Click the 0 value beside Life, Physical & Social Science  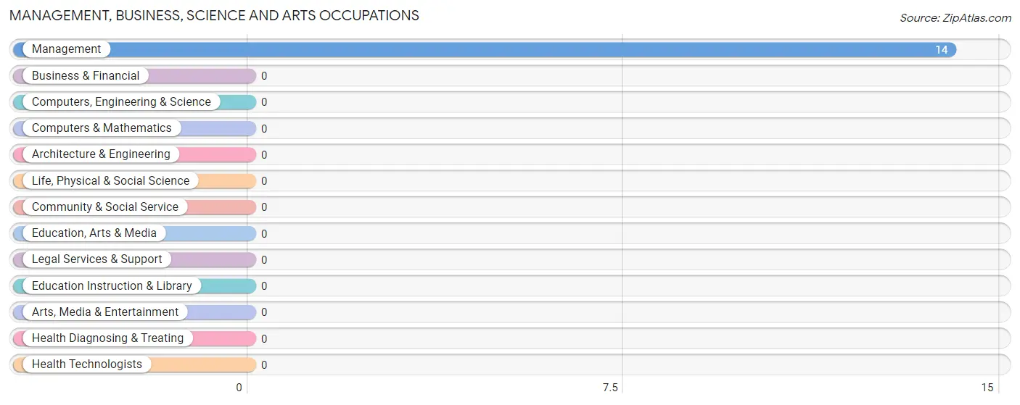(x=264, y=181)
